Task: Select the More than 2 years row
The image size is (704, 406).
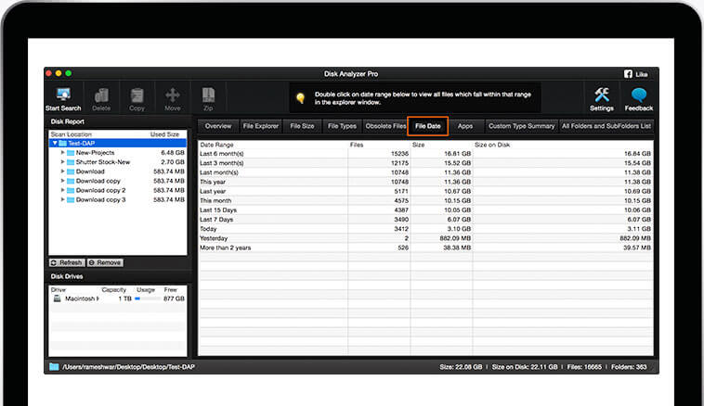Action: pos(425,247)
